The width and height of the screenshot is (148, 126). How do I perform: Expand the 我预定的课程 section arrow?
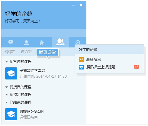7,95
